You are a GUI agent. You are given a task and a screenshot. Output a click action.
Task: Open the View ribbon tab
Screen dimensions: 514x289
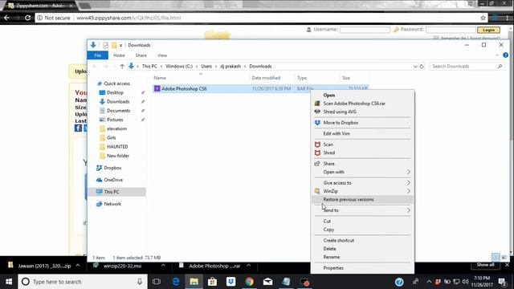point(162,55)
